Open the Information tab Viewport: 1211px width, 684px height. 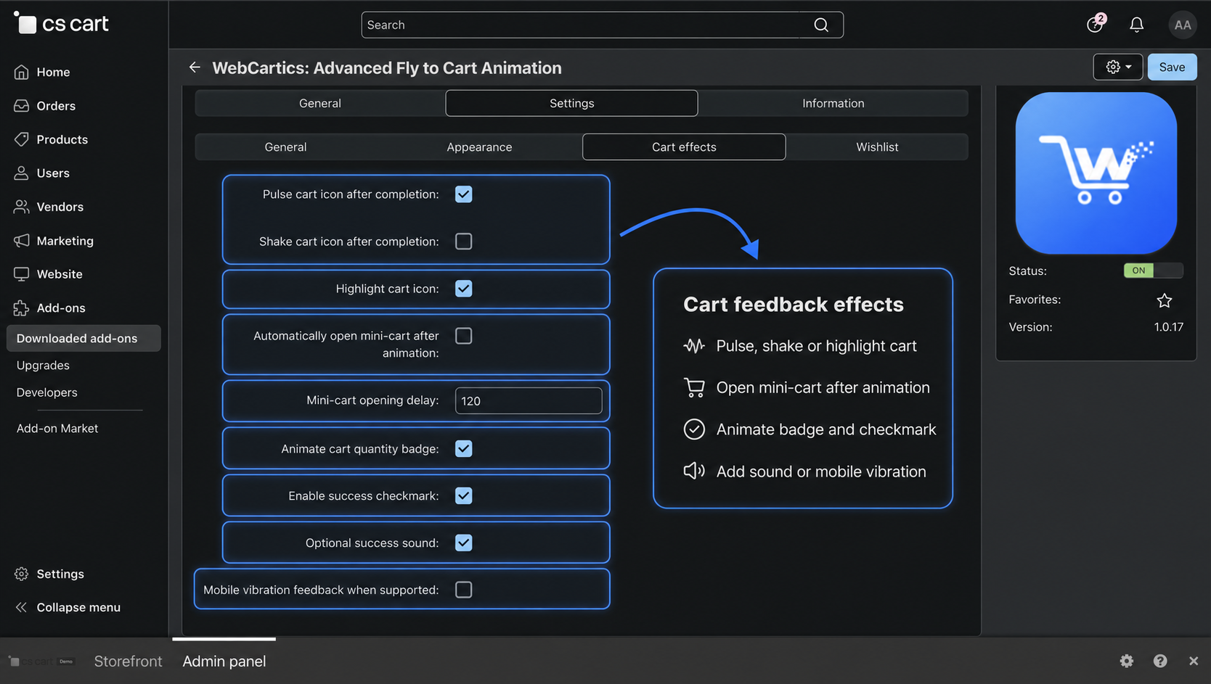[x=833, y=103]
